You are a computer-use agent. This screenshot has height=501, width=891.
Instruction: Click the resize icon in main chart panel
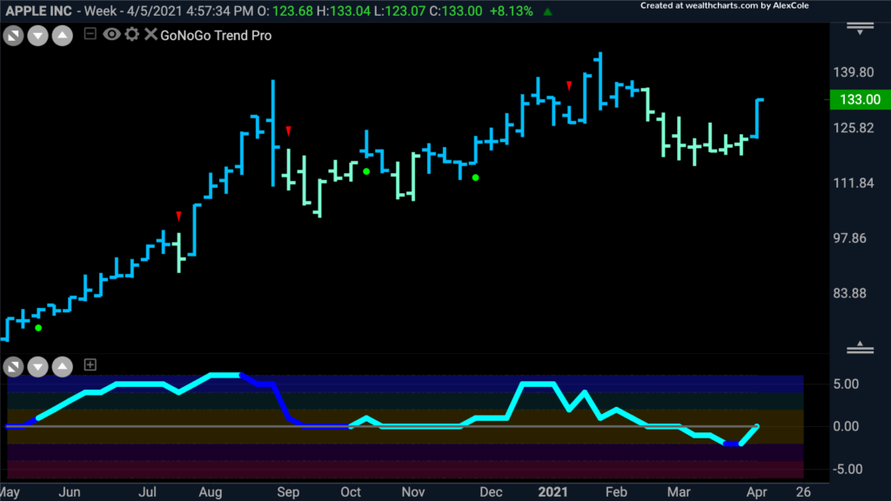click(13, 36)
